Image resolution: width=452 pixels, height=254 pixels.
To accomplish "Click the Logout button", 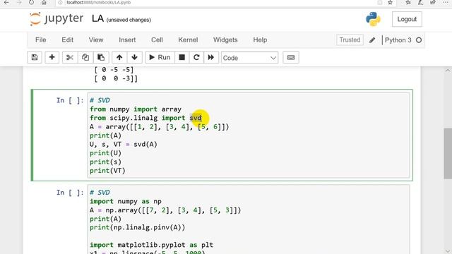I will click(x=407, y=19).
